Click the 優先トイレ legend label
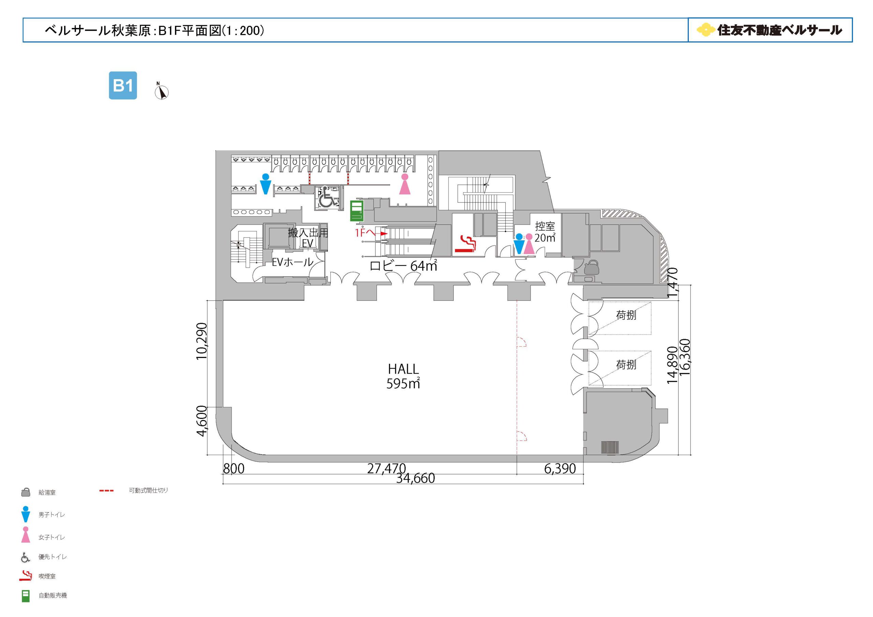 click(x=53, y=557)
